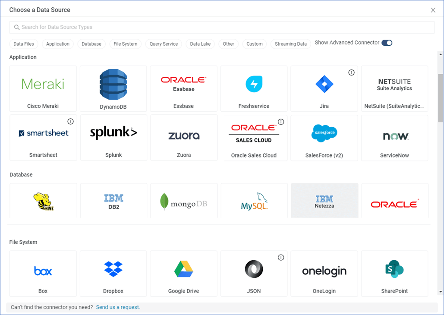This screenshot has height=315, width=444.
Task: Select the Zuora connector
Action: pos(183,138)
